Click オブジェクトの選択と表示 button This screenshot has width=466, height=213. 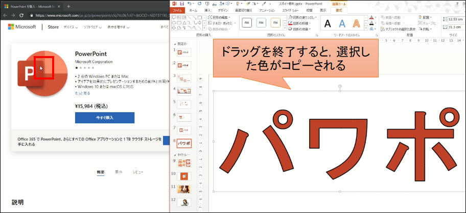coord(398,29)
